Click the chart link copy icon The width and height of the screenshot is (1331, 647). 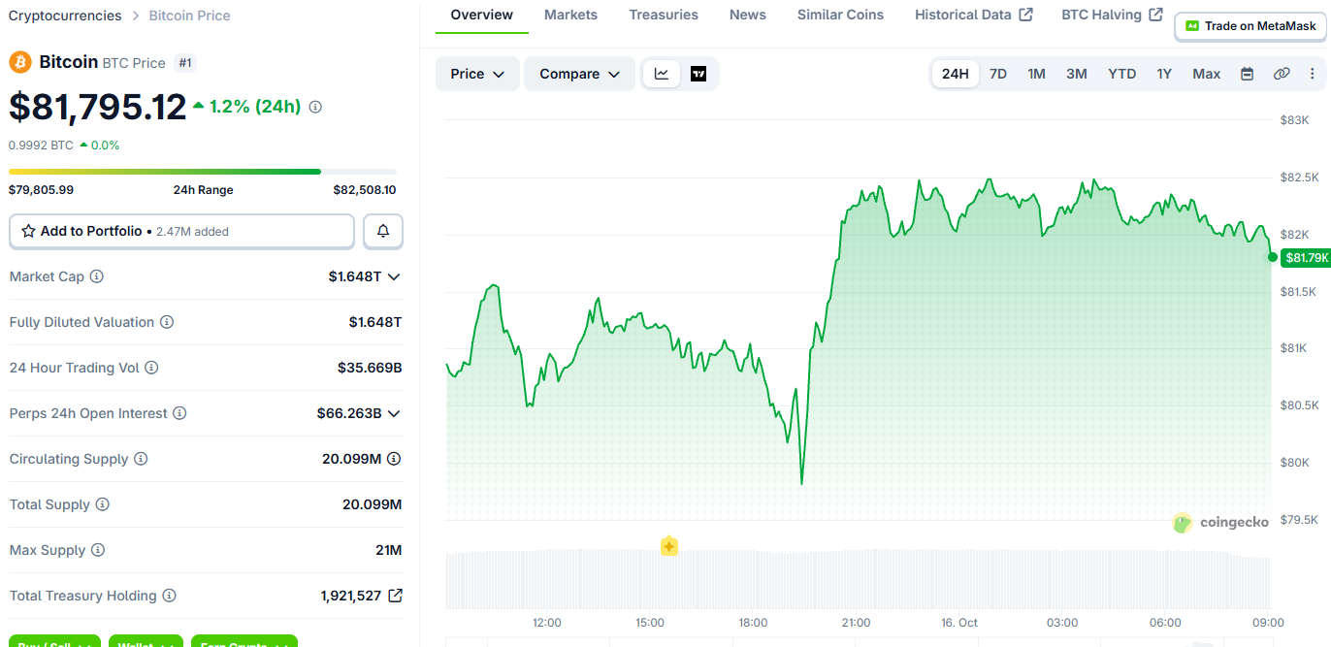(x=1282, y=74)
